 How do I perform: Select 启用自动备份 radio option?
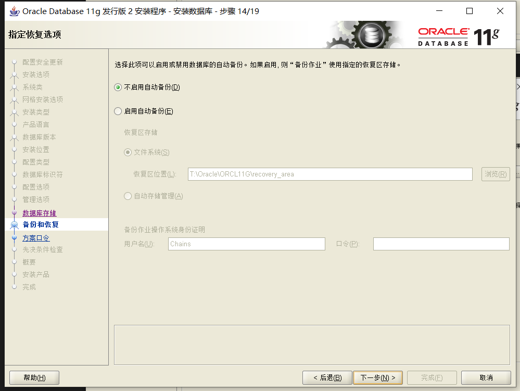point(118,111)
